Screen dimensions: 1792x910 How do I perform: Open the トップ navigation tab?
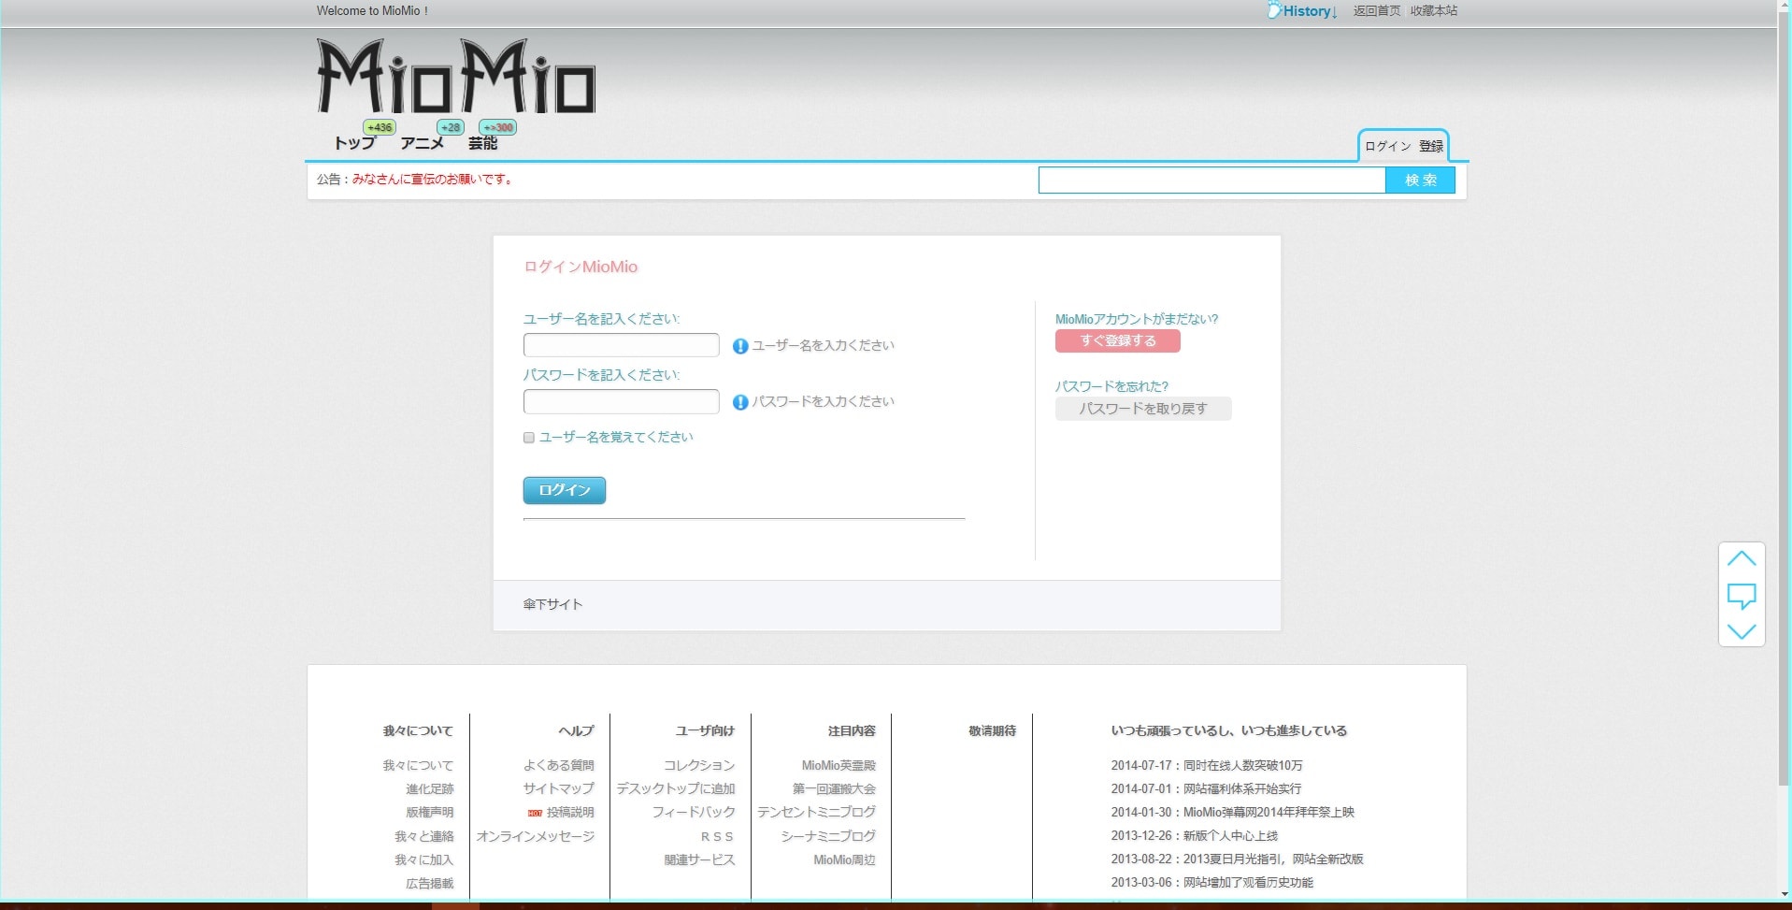(354, 143)
